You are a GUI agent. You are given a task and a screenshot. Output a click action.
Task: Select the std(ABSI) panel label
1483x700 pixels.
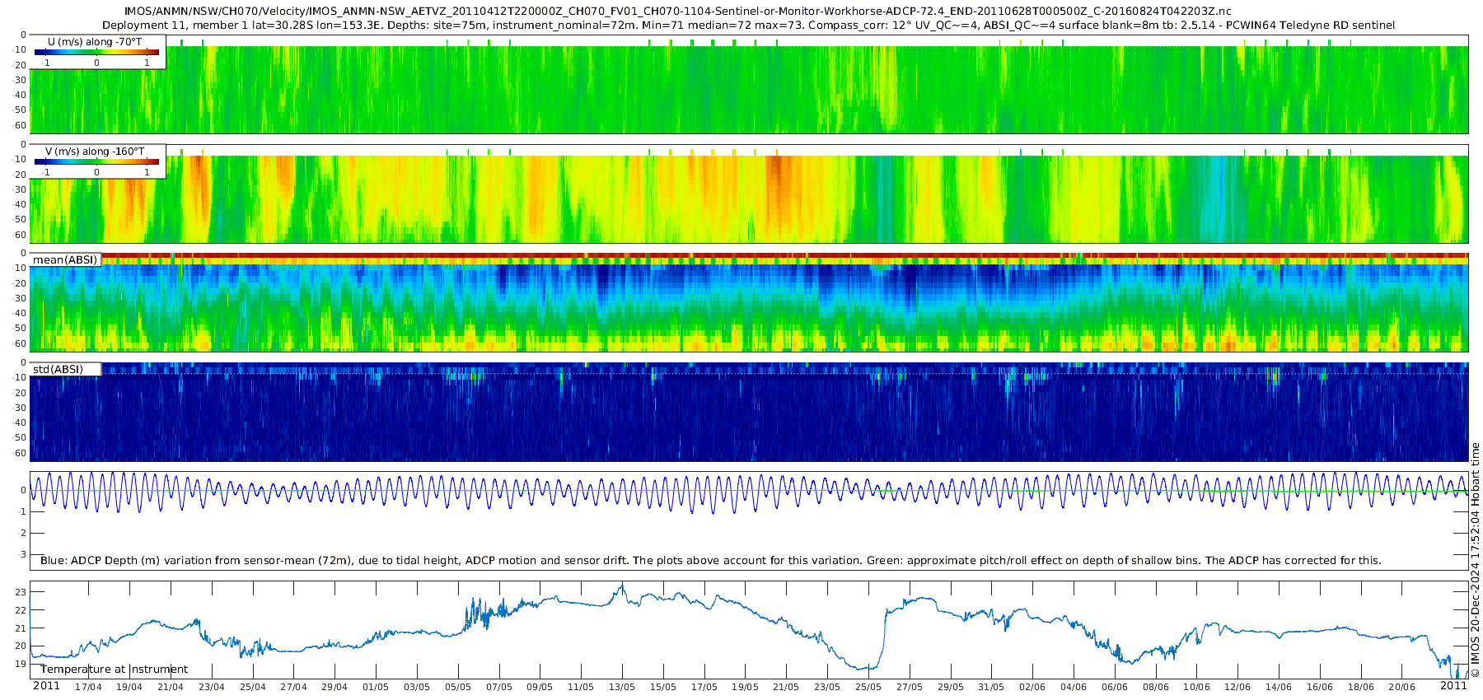point(58,370)
